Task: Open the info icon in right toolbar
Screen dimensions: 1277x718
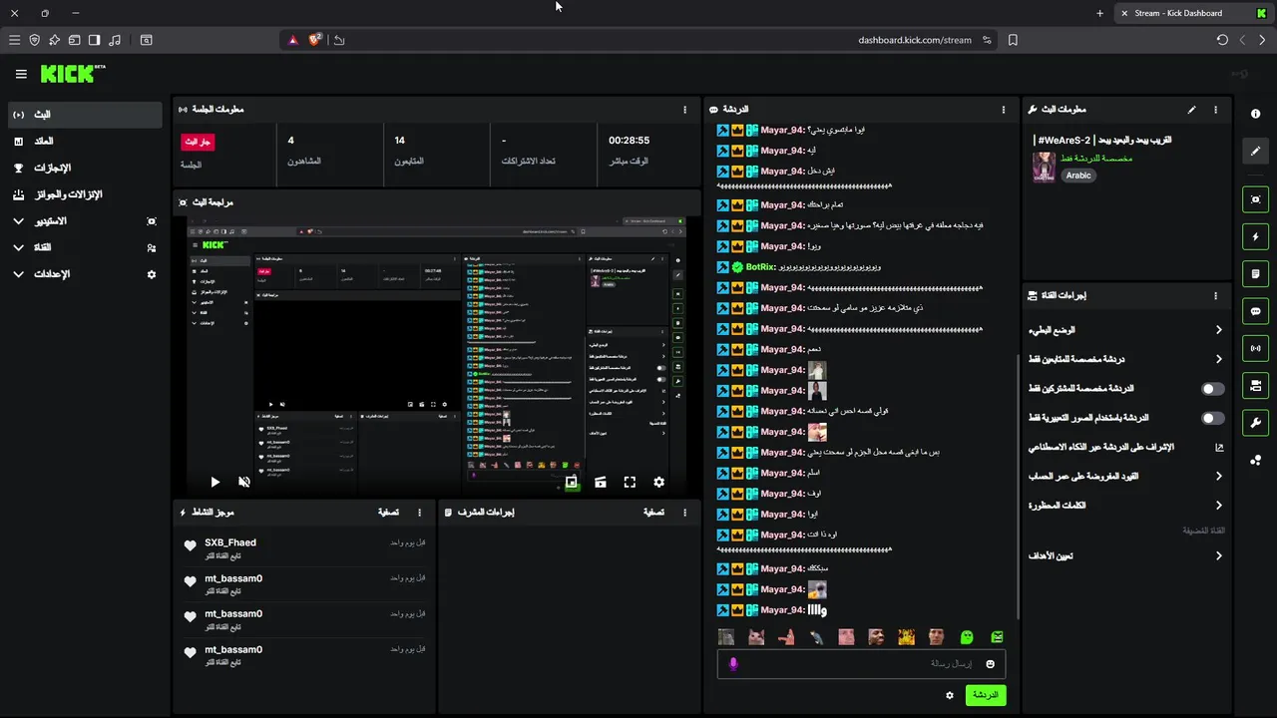Action: click(x=1255, y=114)
